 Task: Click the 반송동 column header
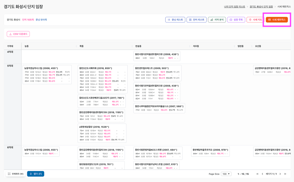[x=138, y=46]
